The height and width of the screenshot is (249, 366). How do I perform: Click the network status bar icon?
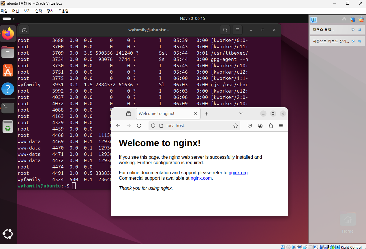[x=299, y=247]
